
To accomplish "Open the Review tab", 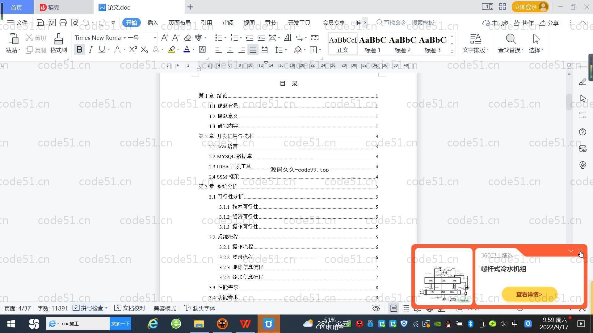I will point(228,23).
